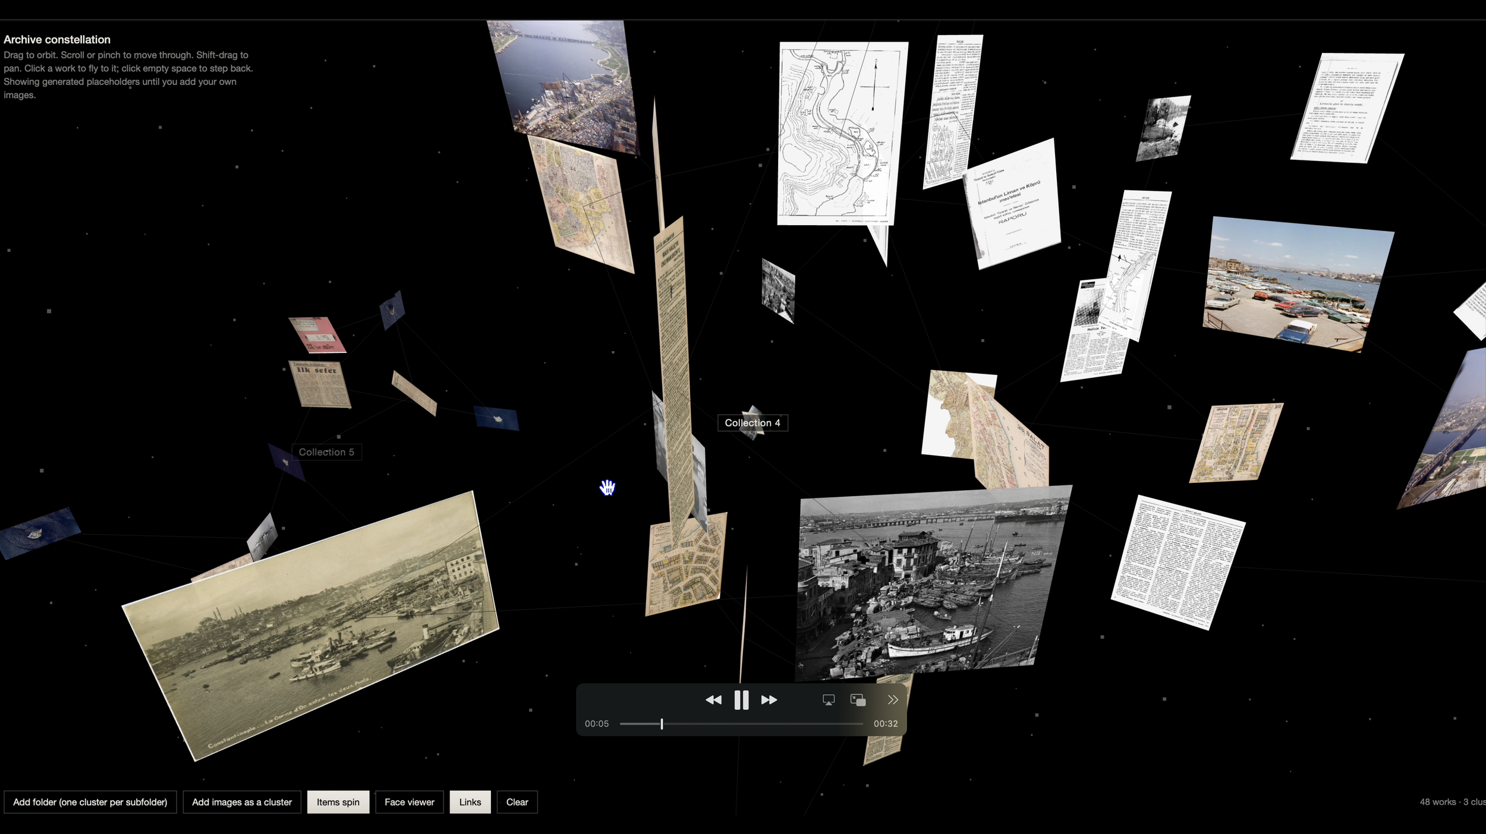Open black-and-white harbor boats photograph

coord(933,584)
